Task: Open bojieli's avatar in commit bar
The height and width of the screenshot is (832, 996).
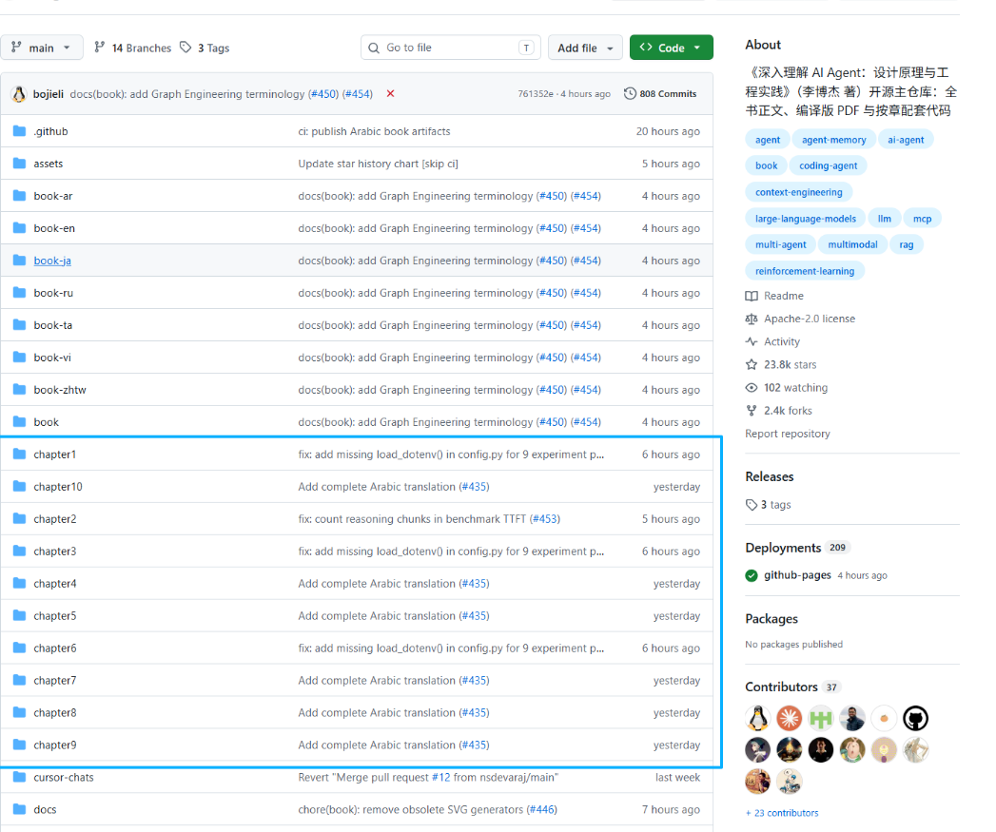Action: 19,94
